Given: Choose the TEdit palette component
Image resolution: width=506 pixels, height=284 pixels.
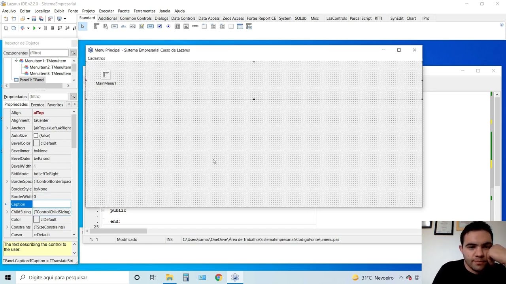Looking at the screenshot, I should (132, 26).
